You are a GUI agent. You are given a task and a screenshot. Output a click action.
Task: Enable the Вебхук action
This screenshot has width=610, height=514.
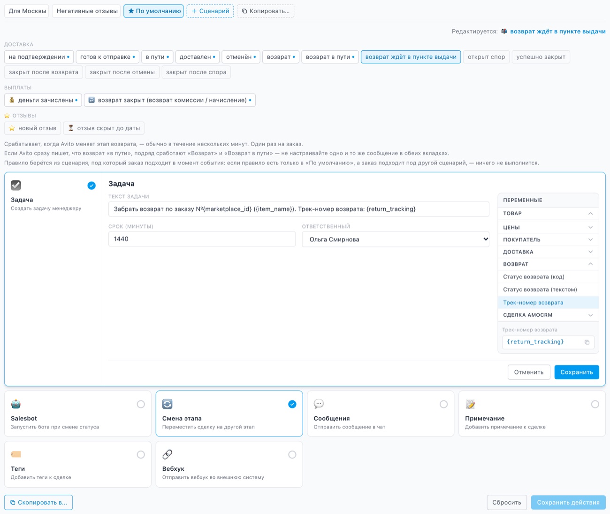click(x=292, y=454)
